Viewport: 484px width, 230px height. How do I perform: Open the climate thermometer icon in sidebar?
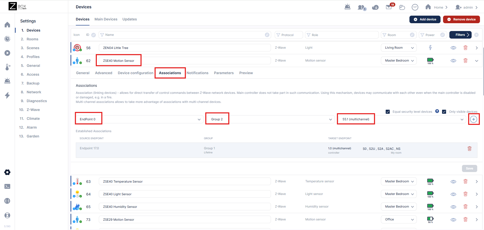(x=7, y=67)
